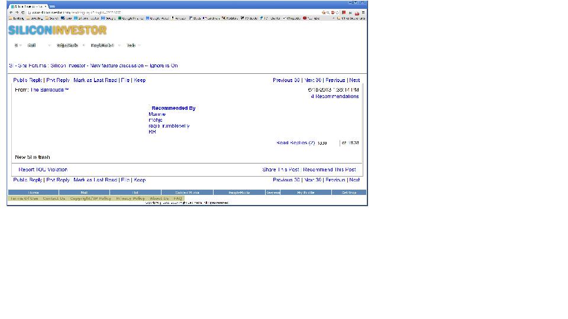Open the regis_rumblebelly recommender link
Viewport: 568px width, 319px height.
click(x=169, y=126)
